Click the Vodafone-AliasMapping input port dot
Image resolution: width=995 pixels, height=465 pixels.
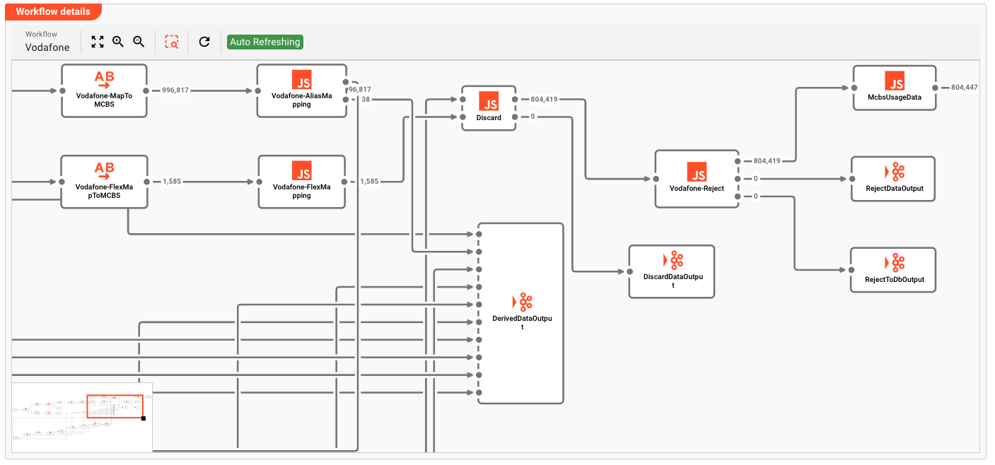[x=257, y=90]
